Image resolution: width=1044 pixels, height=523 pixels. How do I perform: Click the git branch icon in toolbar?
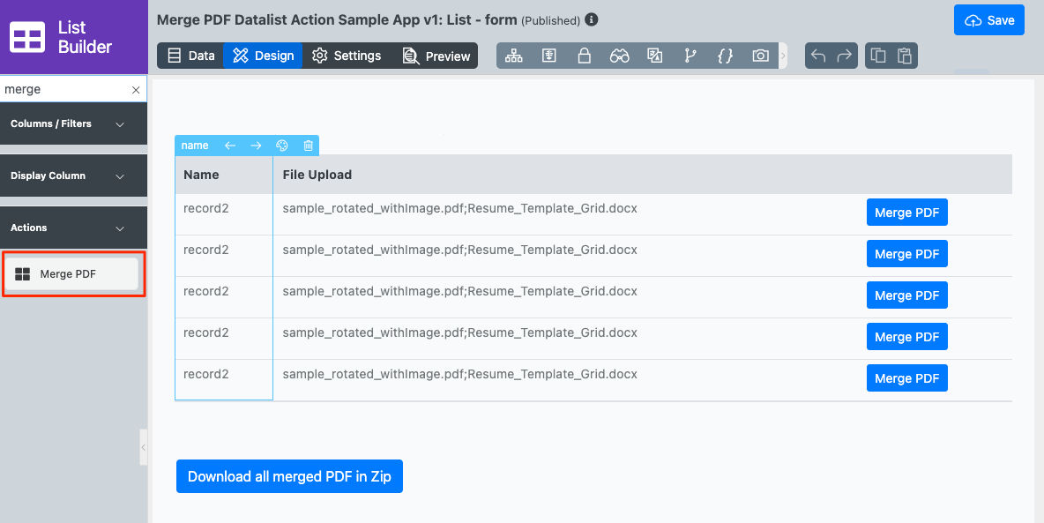click(690, 56)
